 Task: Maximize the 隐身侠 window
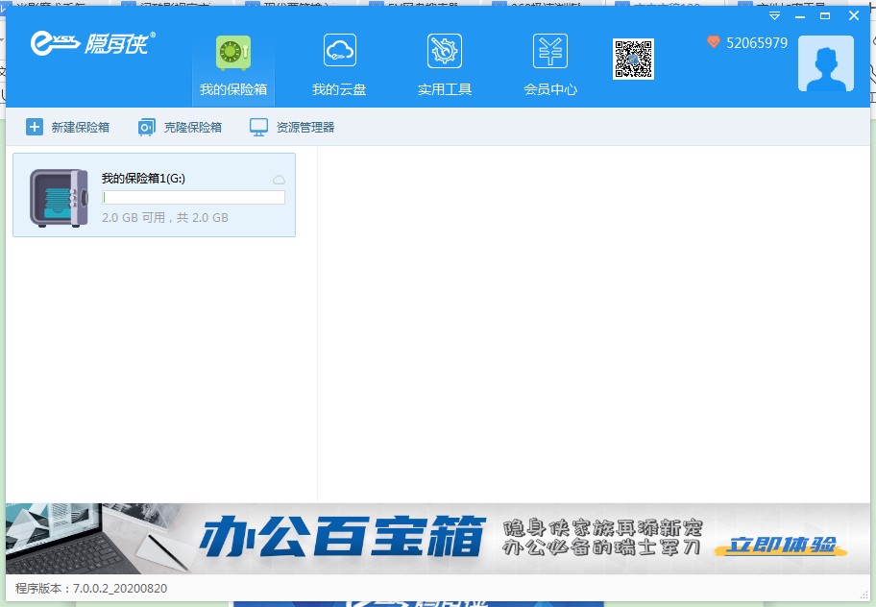coord(825,16)
